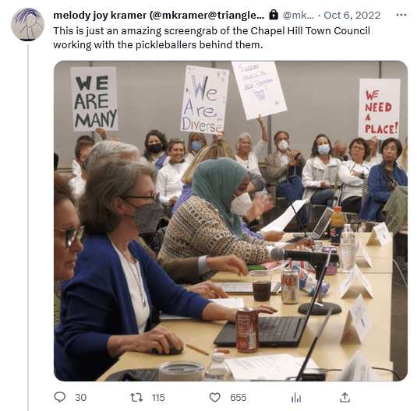417x411 pixels.
Task: Click the reply speech bubble icon
Action: [x=59, y=397]
